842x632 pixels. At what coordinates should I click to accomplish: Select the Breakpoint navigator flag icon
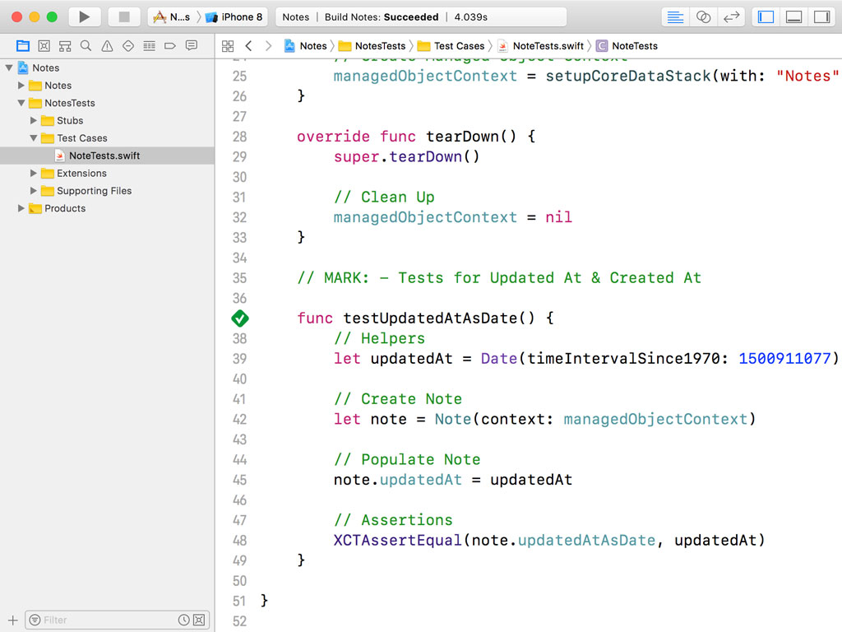pos(170,45)
